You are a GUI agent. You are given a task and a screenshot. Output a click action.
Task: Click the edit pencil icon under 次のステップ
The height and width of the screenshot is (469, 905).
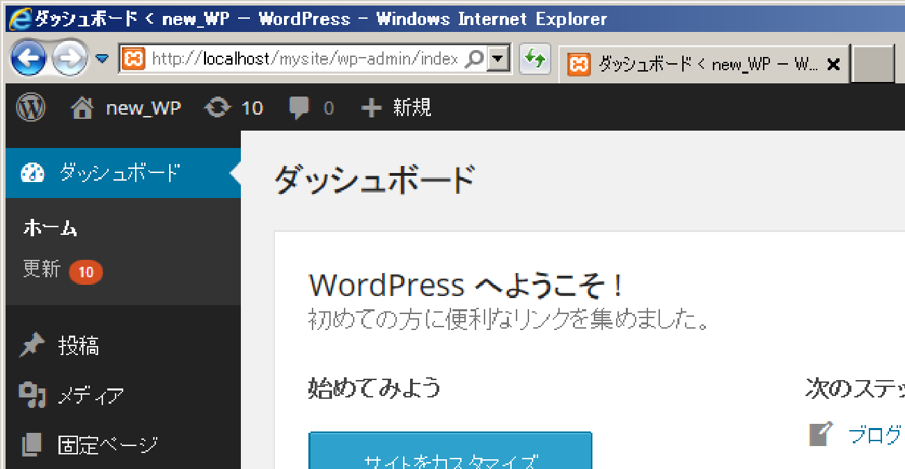coord(821,434)
